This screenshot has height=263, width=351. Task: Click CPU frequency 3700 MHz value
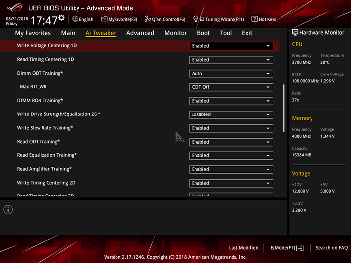[301, 63]
